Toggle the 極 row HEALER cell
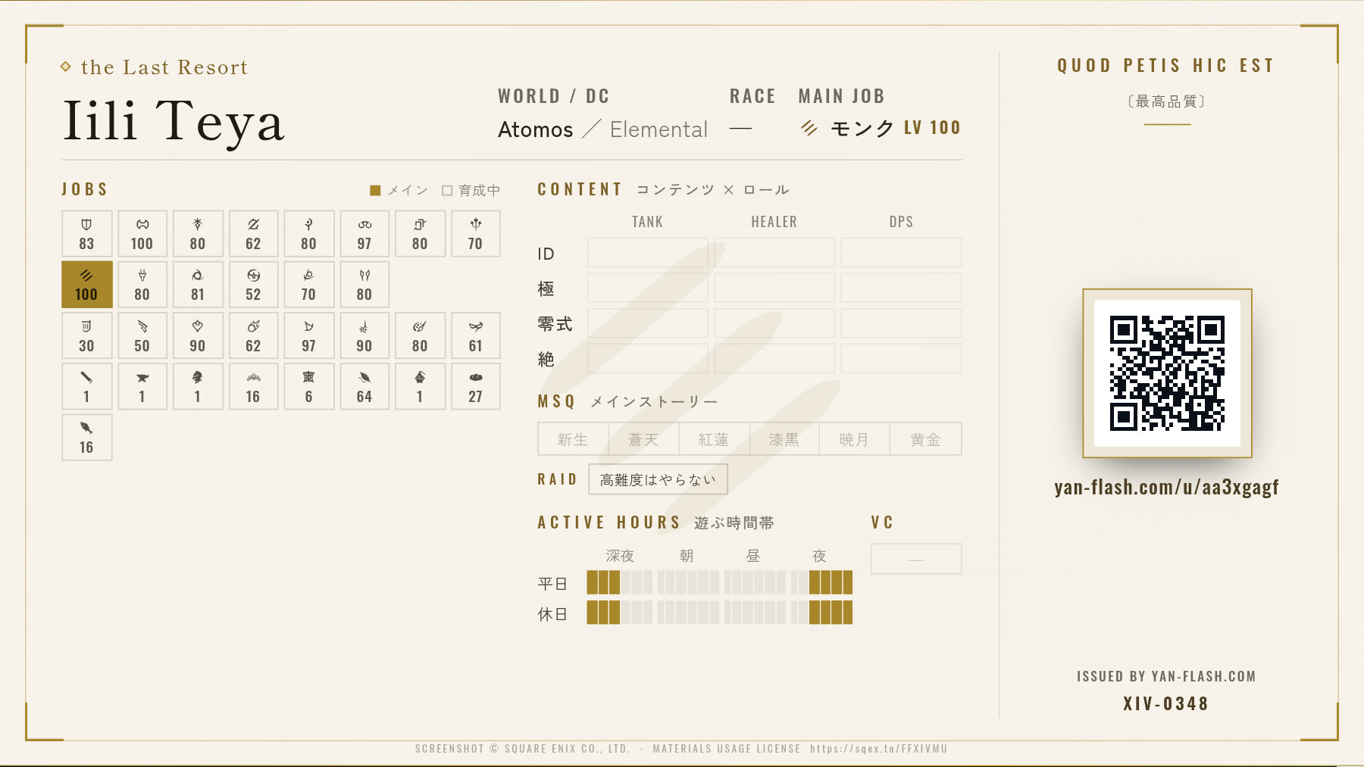The width and height of the screenshot is (1364, 767). coord(774,288)
